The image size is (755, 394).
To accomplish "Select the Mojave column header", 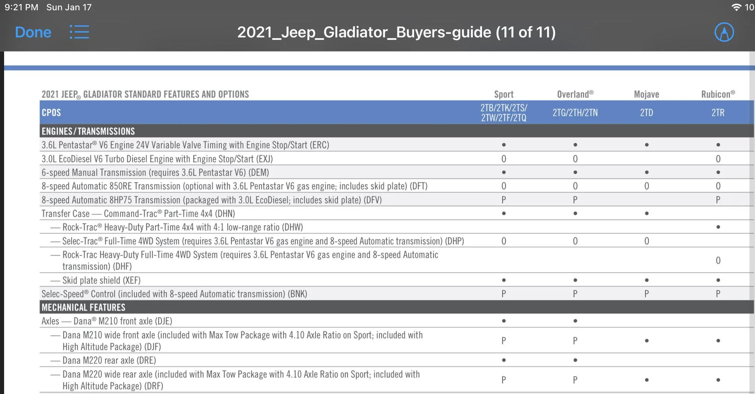I will (x=647, y=94).
